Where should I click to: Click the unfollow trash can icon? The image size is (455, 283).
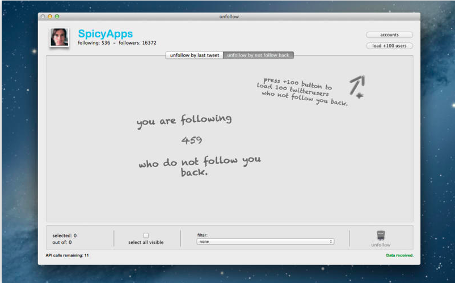381,235
